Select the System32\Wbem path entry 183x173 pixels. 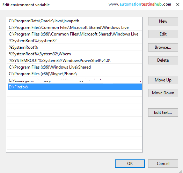tap(74, 54)
